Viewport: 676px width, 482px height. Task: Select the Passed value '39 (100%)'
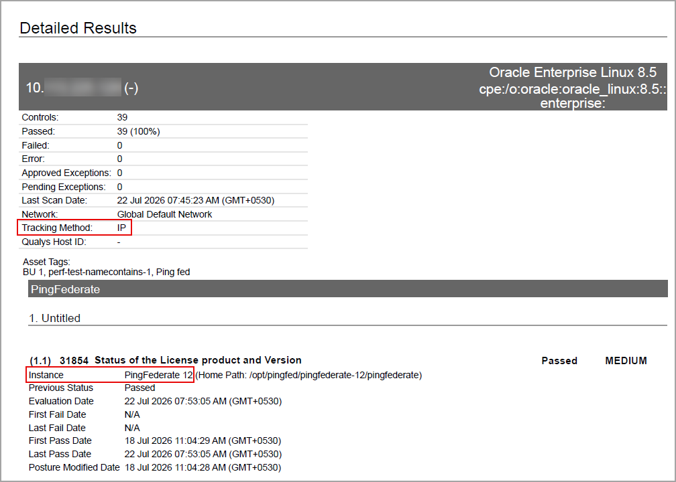point(138,131)
